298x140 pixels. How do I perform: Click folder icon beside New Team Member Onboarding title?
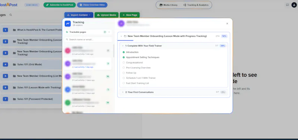[125, 36]
